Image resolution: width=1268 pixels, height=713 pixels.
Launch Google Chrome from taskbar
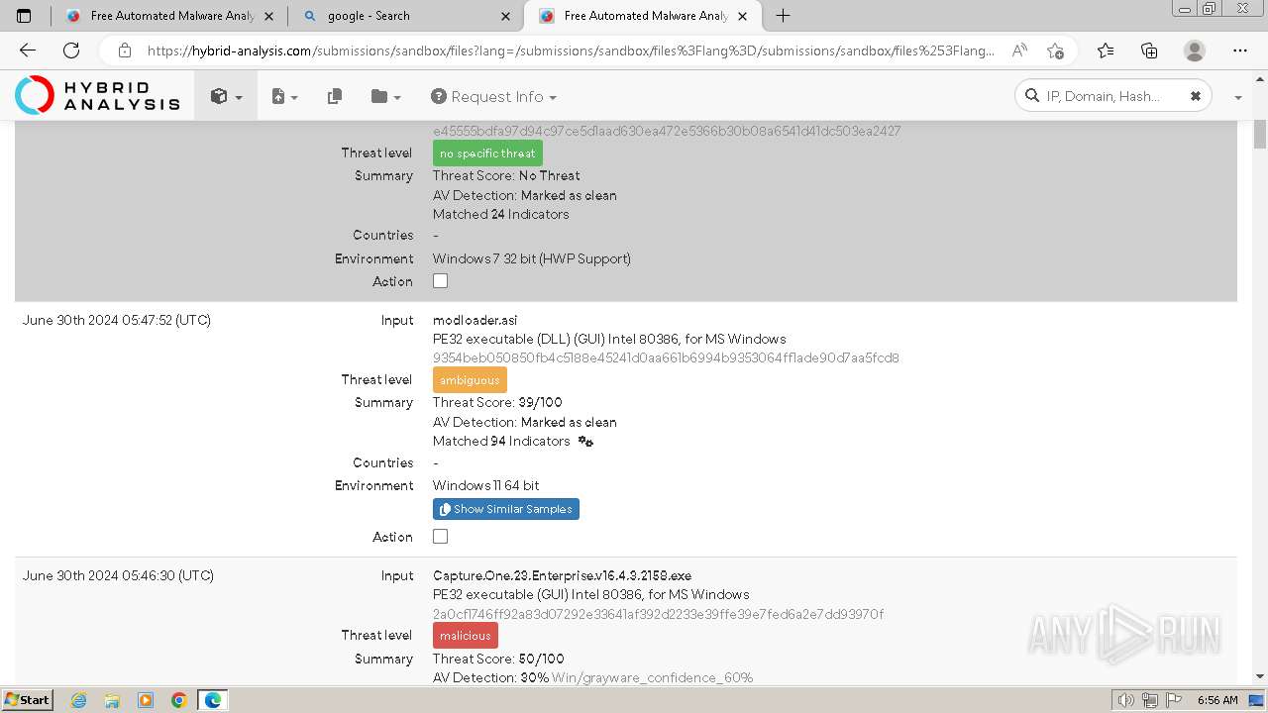178,700
